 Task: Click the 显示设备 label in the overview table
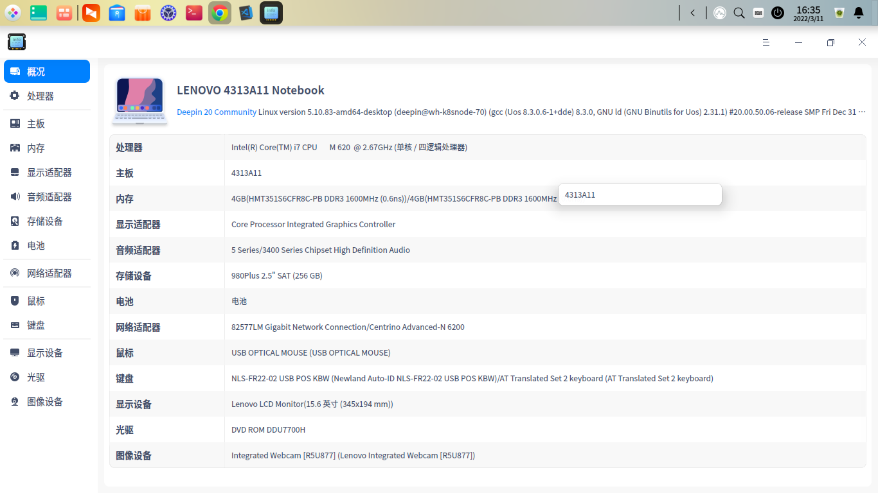tap(134, 404)
